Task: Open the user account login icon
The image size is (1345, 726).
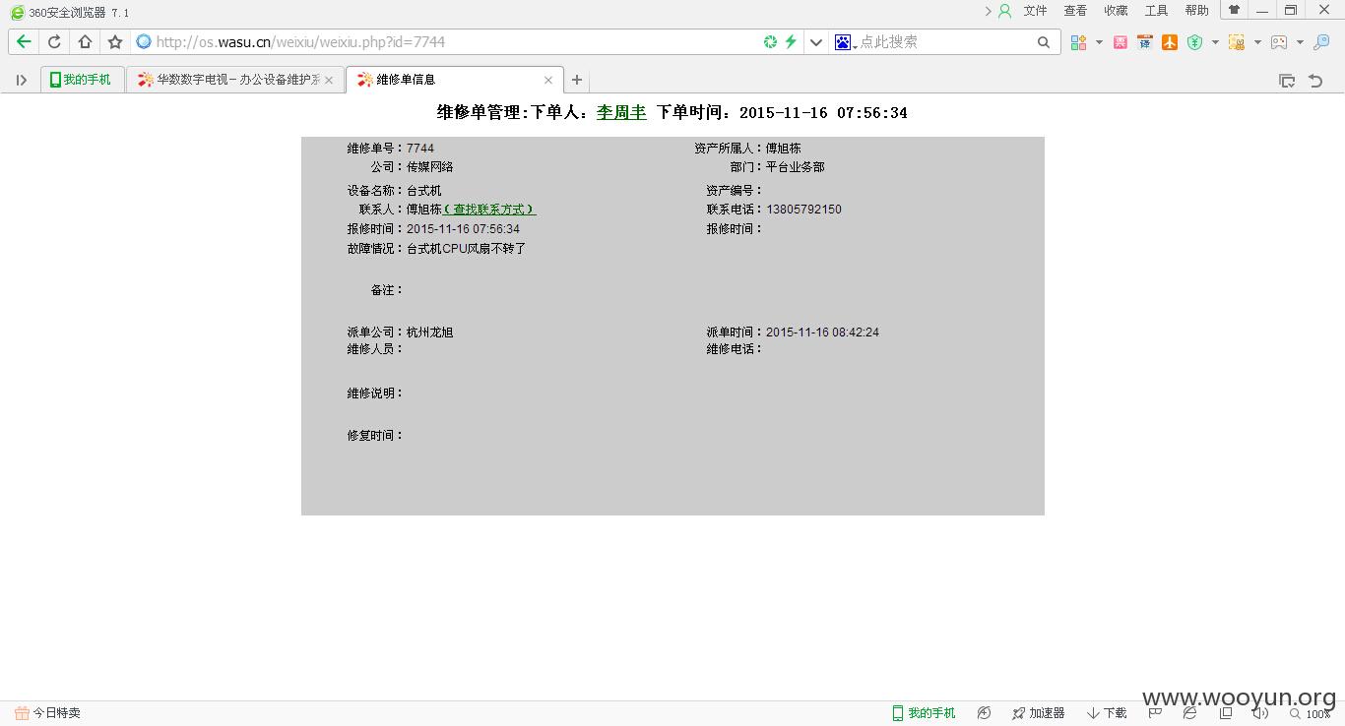Action: point(1005,11)
